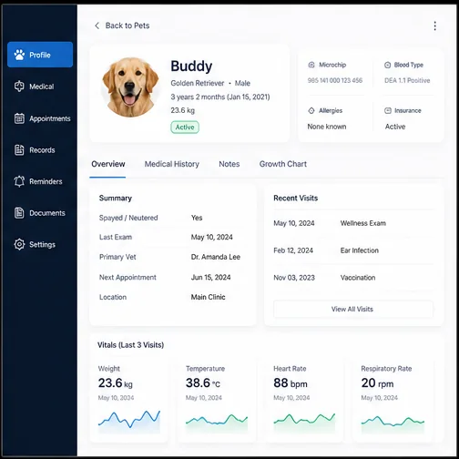Switch to the Growth Chart tab

[x=283, y=164]
